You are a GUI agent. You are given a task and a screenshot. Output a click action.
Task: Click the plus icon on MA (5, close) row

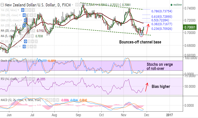(29, 36)
